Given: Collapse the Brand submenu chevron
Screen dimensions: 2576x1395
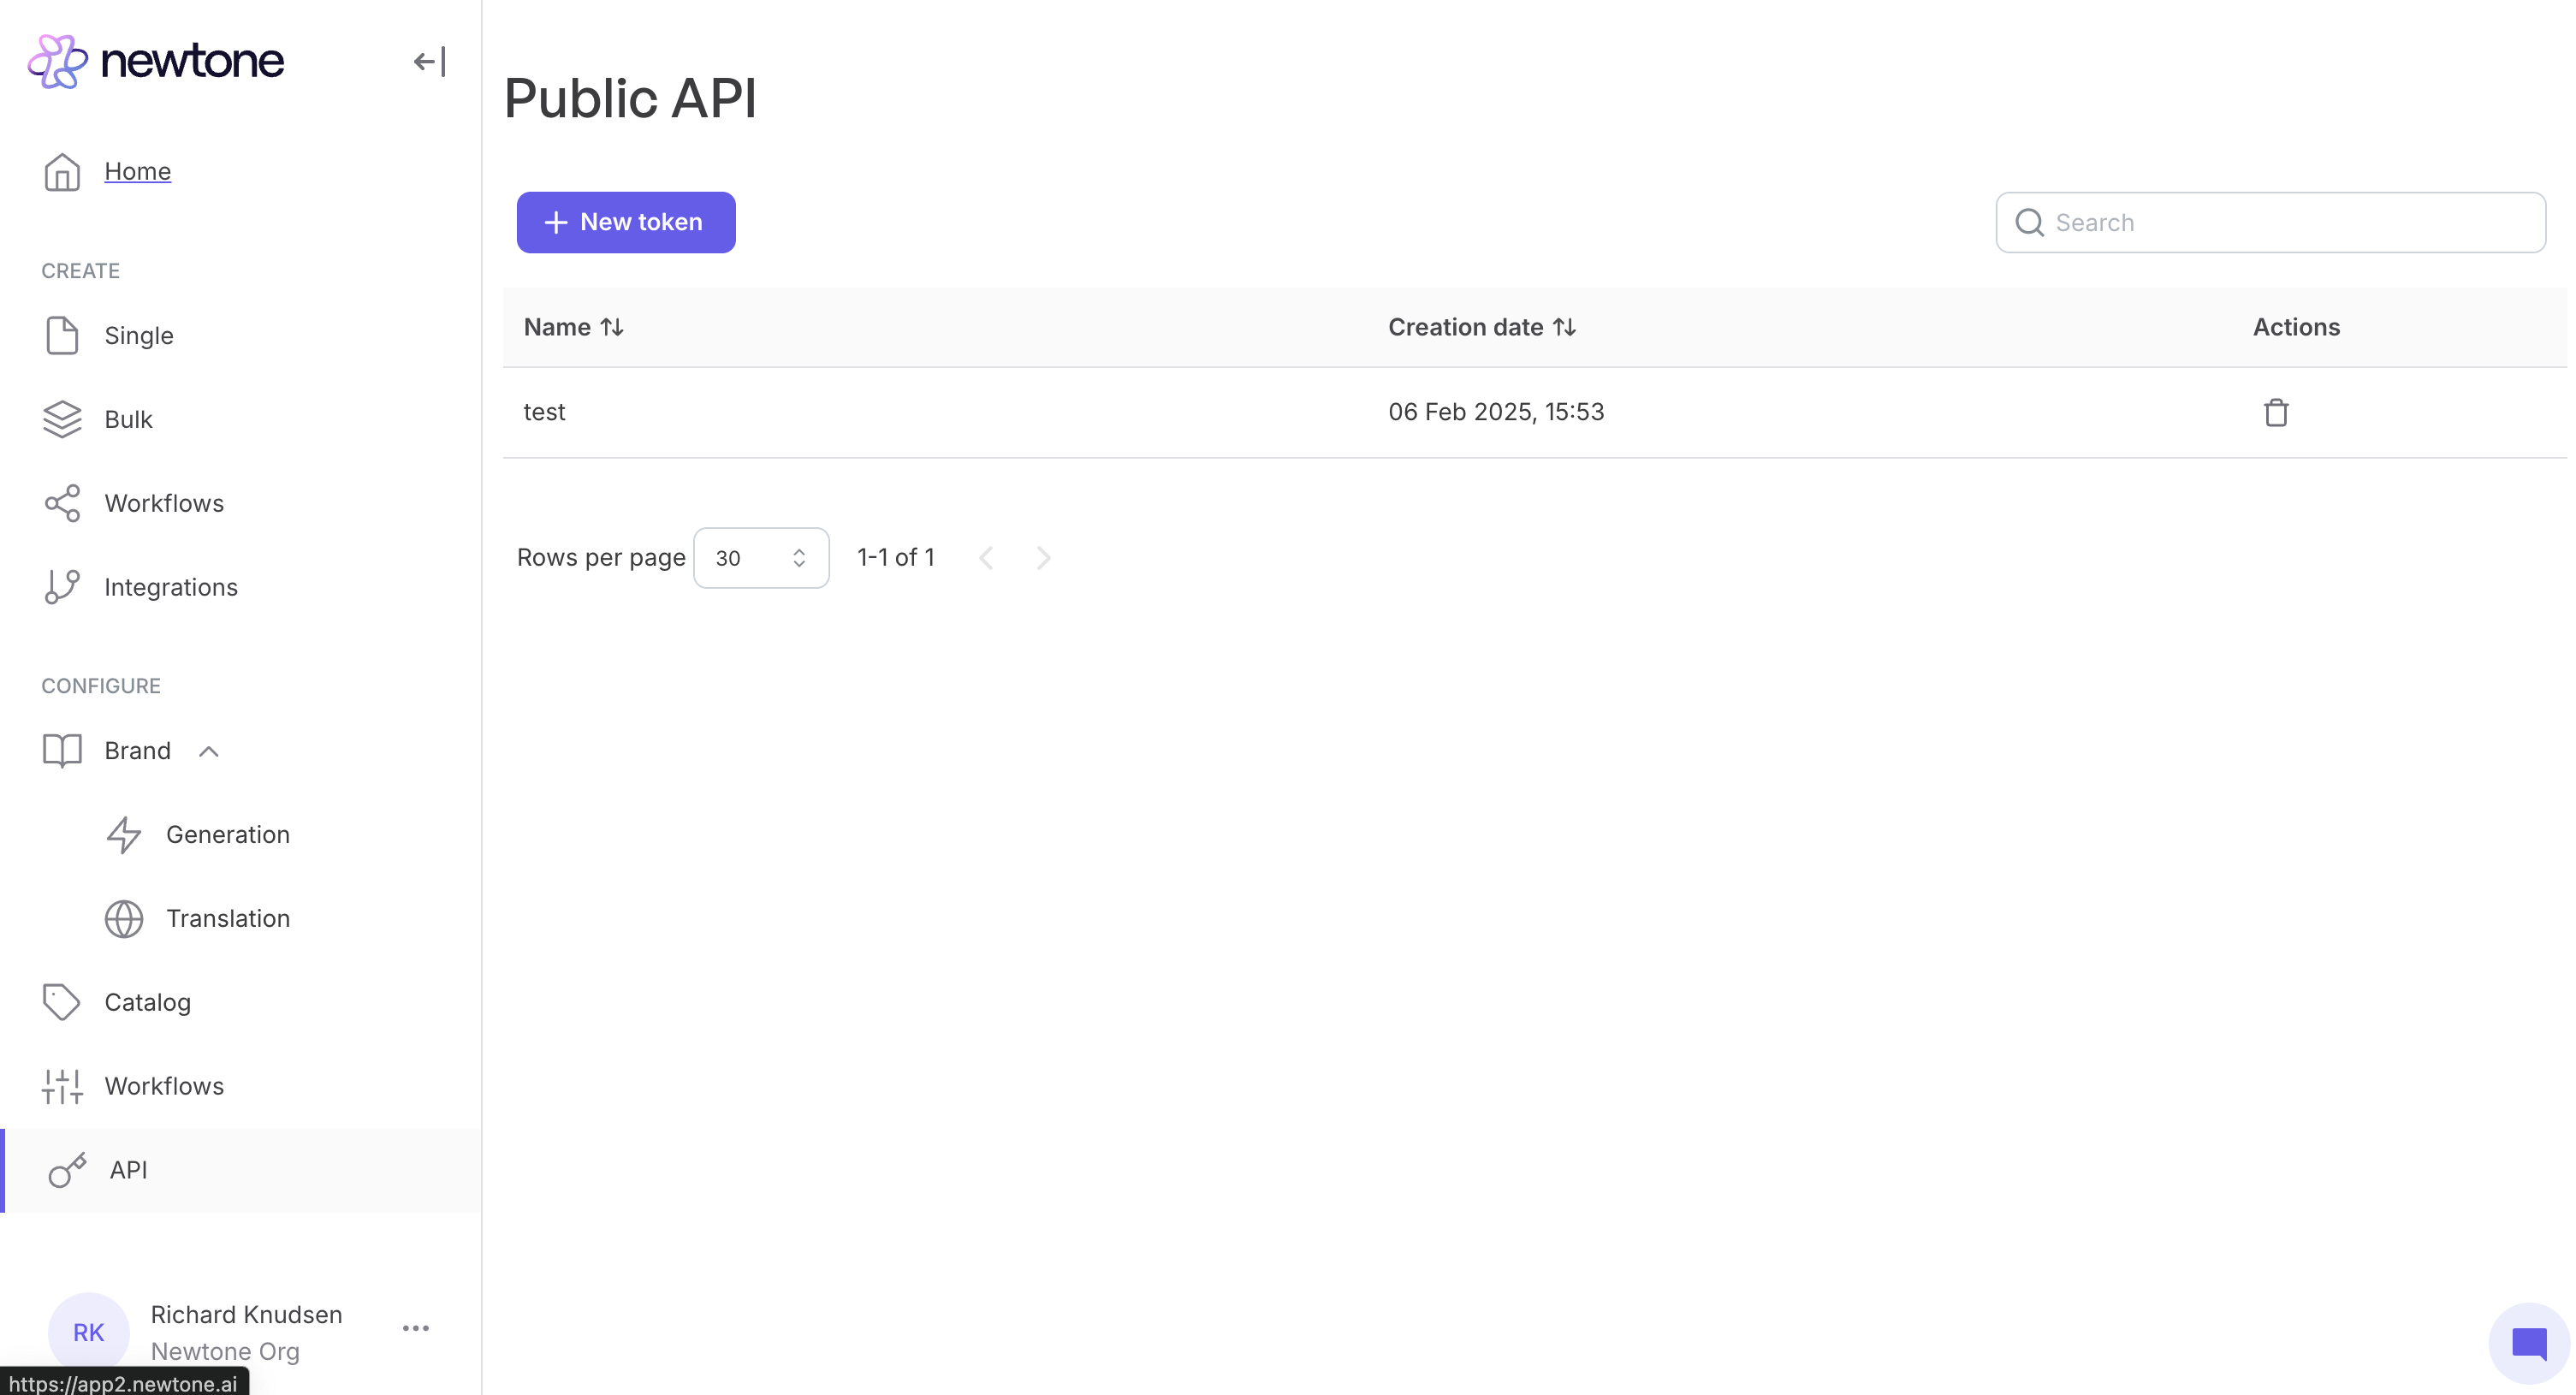Looking at the screenshot, I should coord(208,751).
